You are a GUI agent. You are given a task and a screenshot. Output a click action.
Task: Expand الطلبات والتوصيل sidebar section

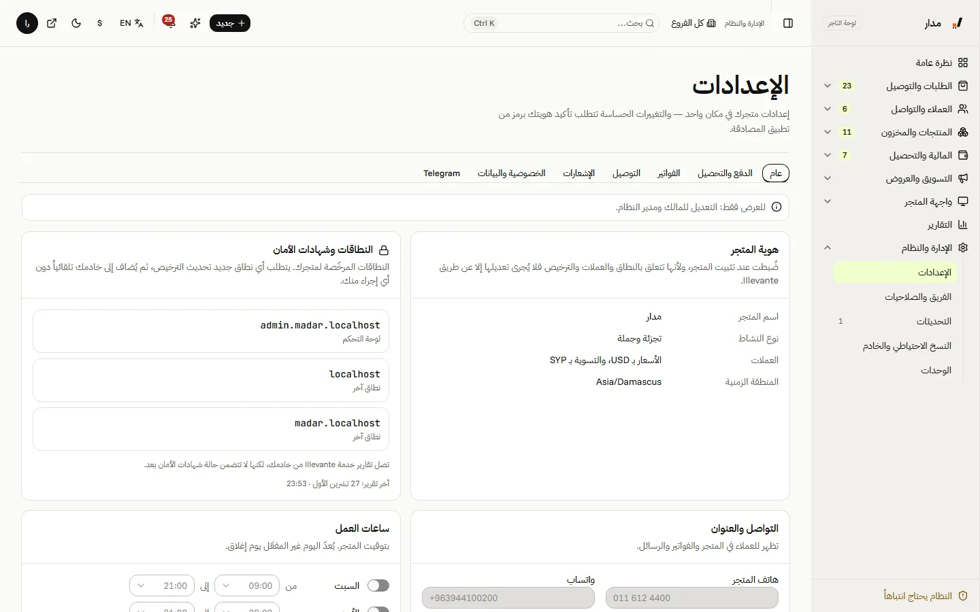(828, 86)
